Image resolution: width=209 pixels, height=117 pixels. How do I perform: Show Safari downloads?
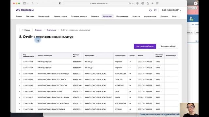point(137,3)
